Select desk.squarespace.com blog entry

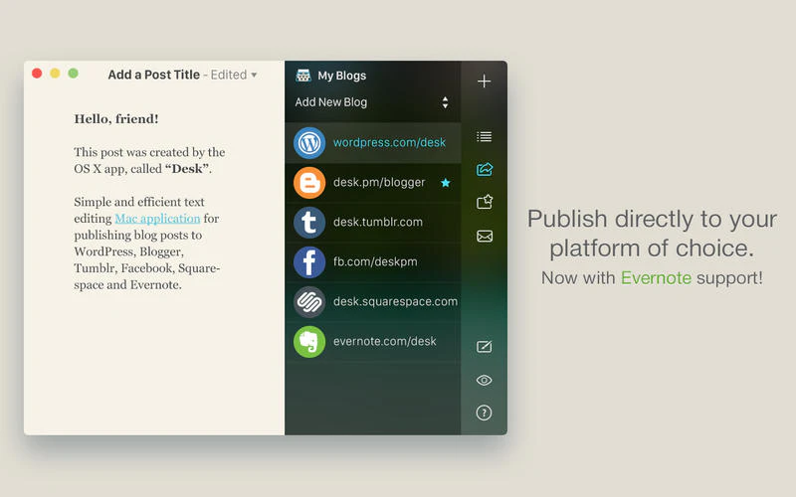[372, 302]
